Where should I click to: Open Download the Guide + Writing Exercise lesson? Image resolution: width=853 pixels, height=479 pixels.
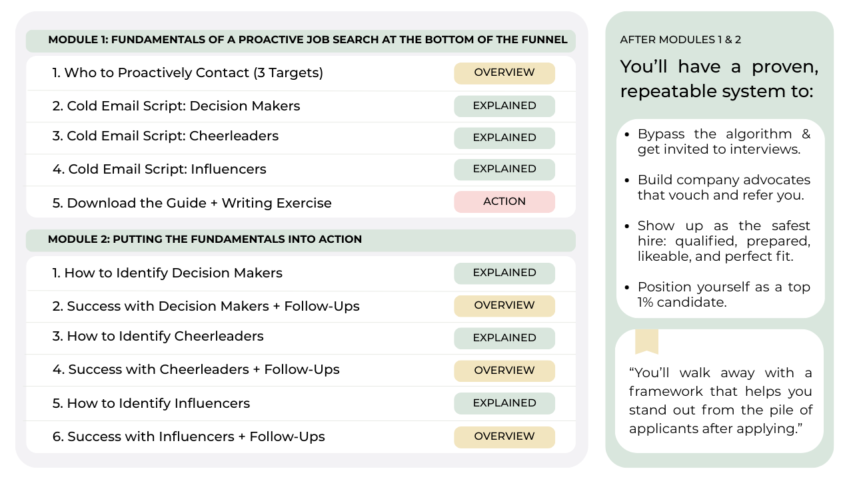pyautogui.click(x=192, y=203)
